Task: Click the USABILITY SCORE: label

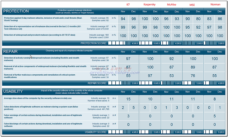Action: pyautogui.click(x=96, y=132)
